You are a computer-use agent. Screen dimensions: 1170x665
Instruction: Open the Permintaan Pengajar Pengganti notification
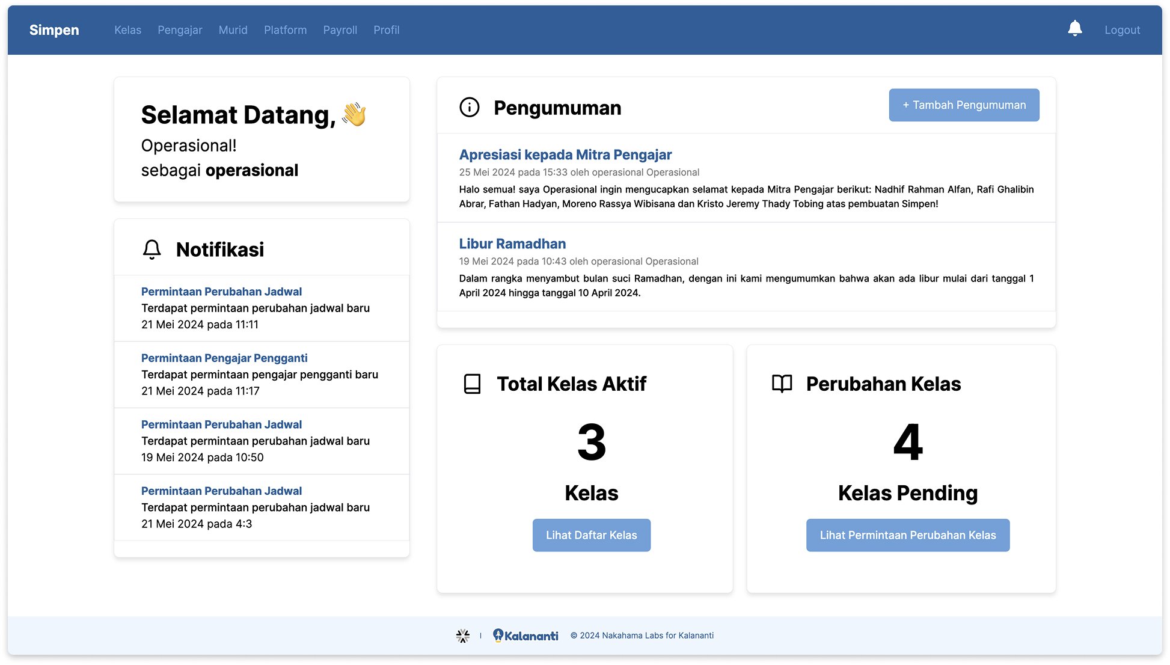pos(224,358)
